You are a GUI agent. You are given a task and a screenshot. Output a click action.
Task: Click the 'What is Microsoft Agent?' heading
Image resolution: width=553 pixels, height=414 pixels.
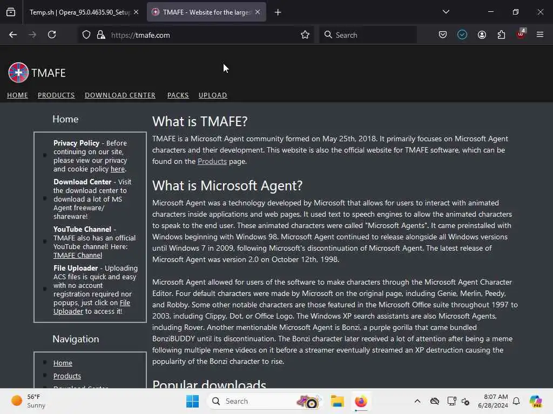click(227, 185)
